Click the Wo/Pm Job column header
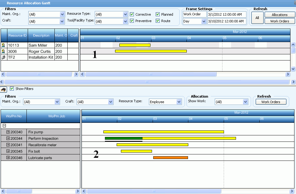The width and height of the screenshot is (296, 194). (54, 116)
